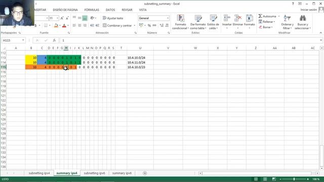Align text right in the cell
This screenshot has height=182, width=324.
click(x=85, y=25)
